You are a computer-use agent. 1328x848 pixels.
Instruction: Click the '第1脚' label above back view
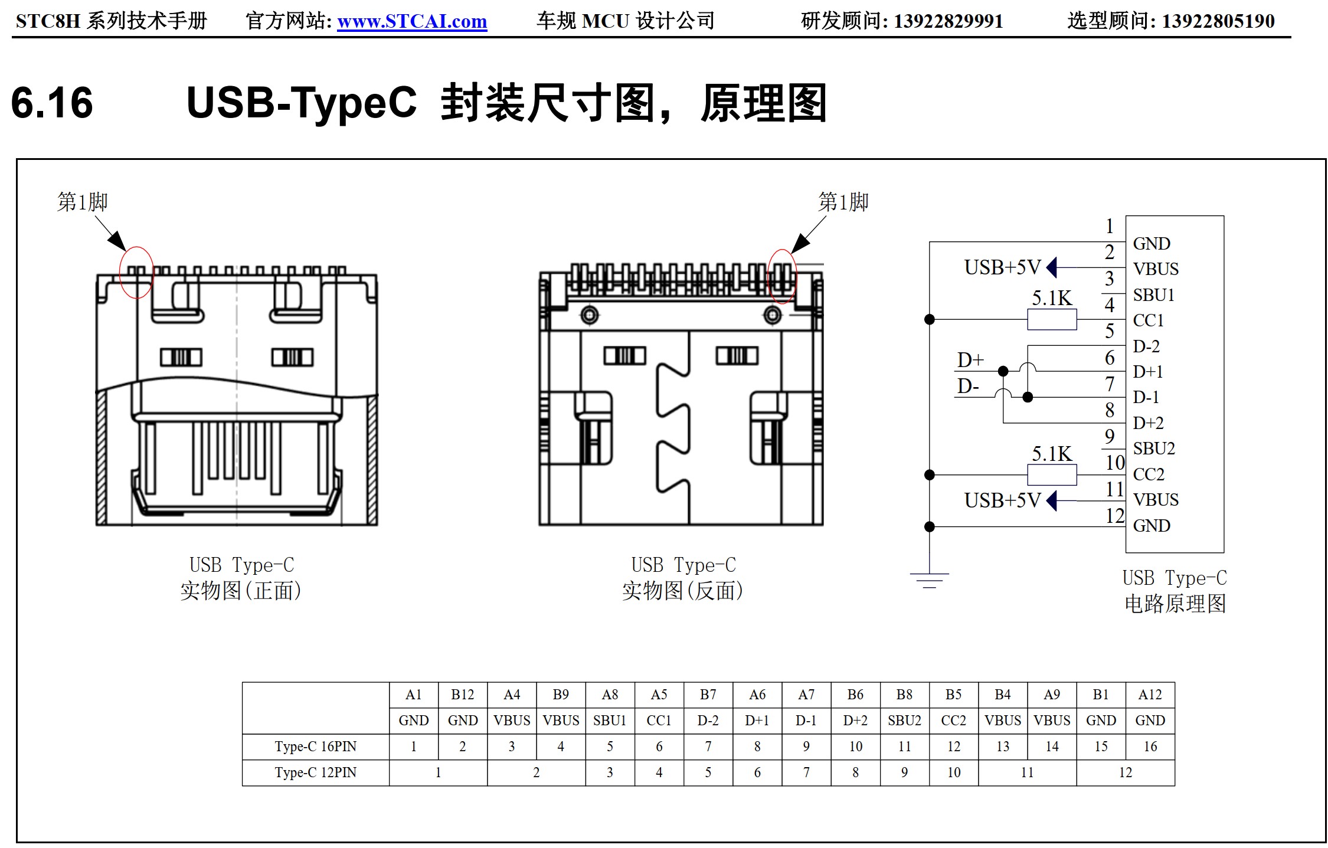pos(843,202)
